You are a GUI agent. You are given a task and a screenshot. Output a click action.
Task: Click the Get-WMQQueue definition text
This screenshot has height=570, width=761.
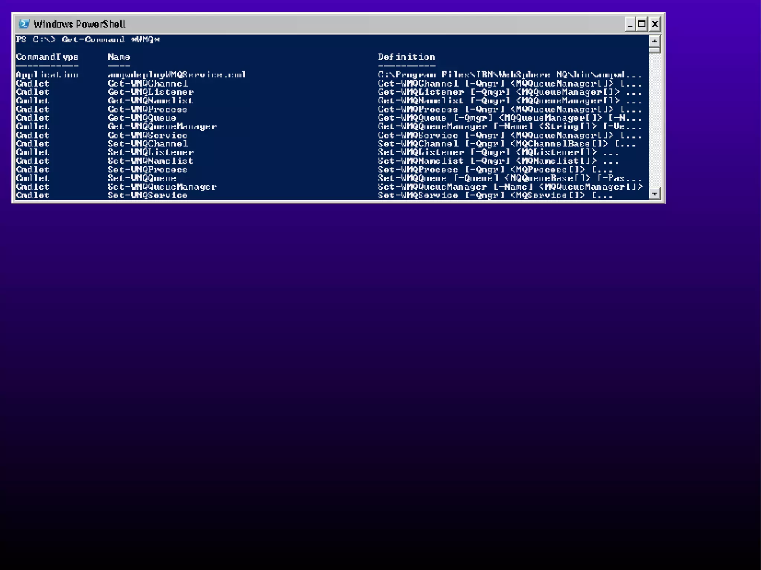pos(509,118)
